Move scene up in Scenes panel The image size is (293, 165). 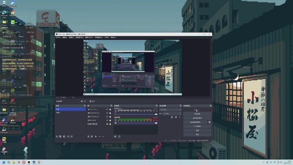click(x=68, y=136)
